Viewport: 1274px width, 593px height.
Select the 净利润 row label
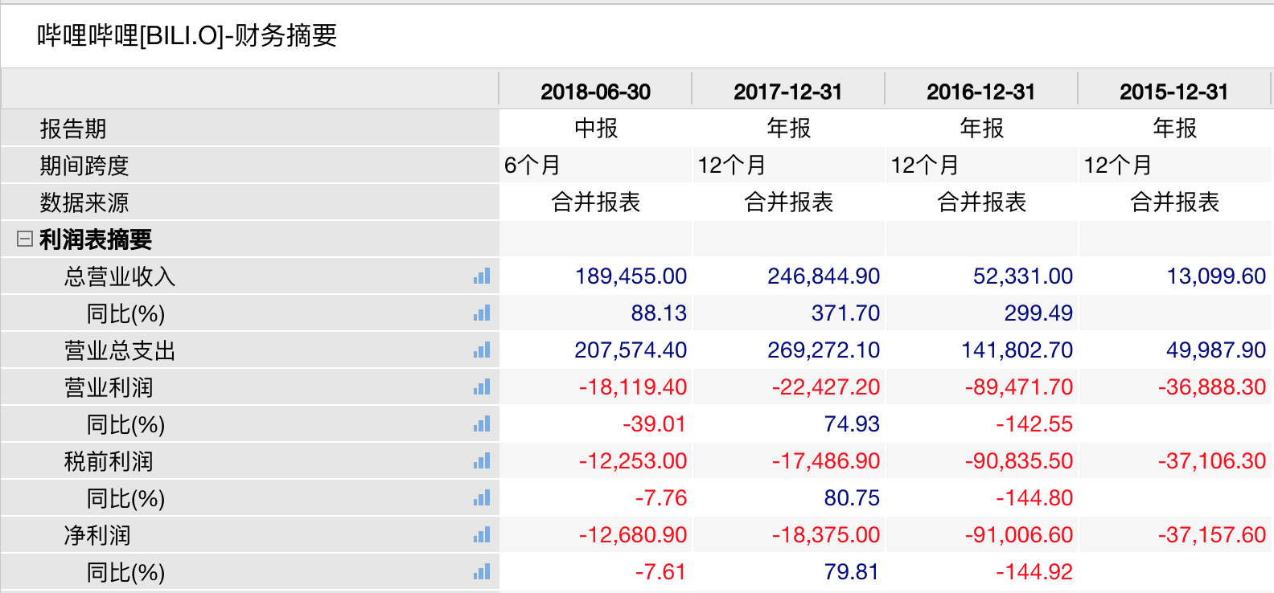point(97,535)
